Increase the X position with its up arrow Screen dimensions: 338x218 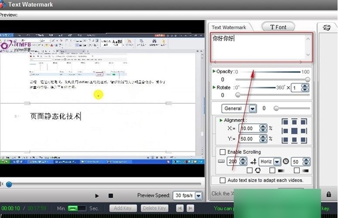click(263, 126)
